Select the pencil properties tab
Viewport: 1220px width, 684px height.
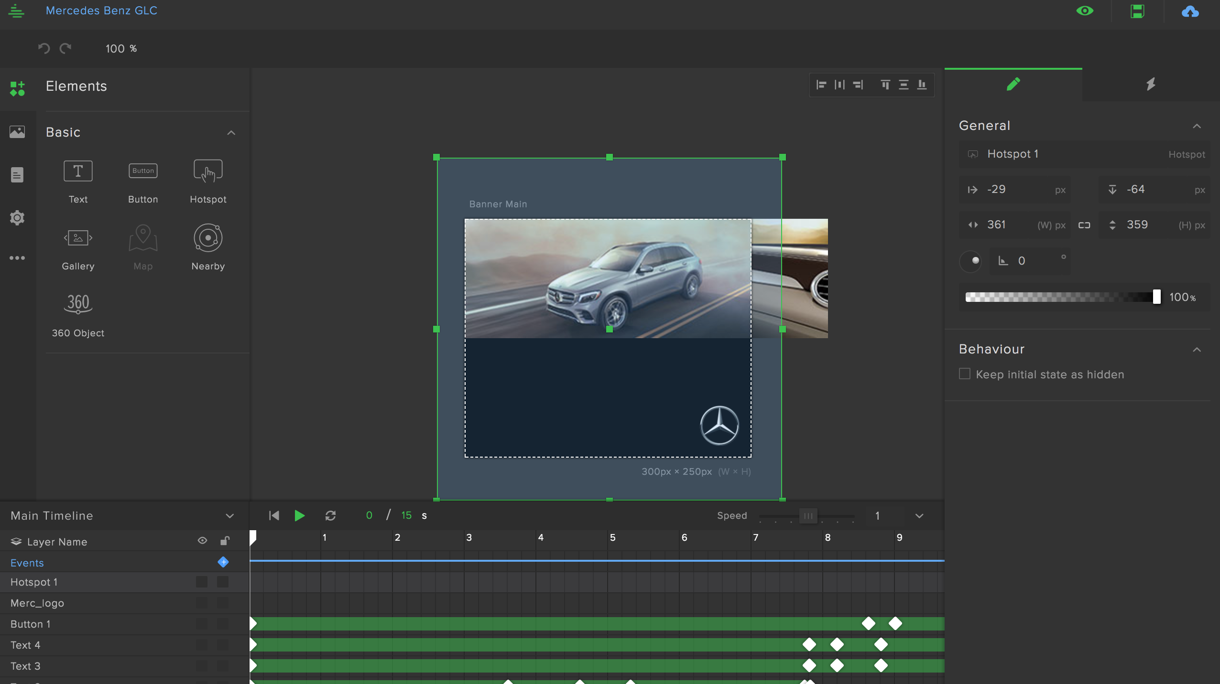pyautogui.click(x=1013, y=85)
